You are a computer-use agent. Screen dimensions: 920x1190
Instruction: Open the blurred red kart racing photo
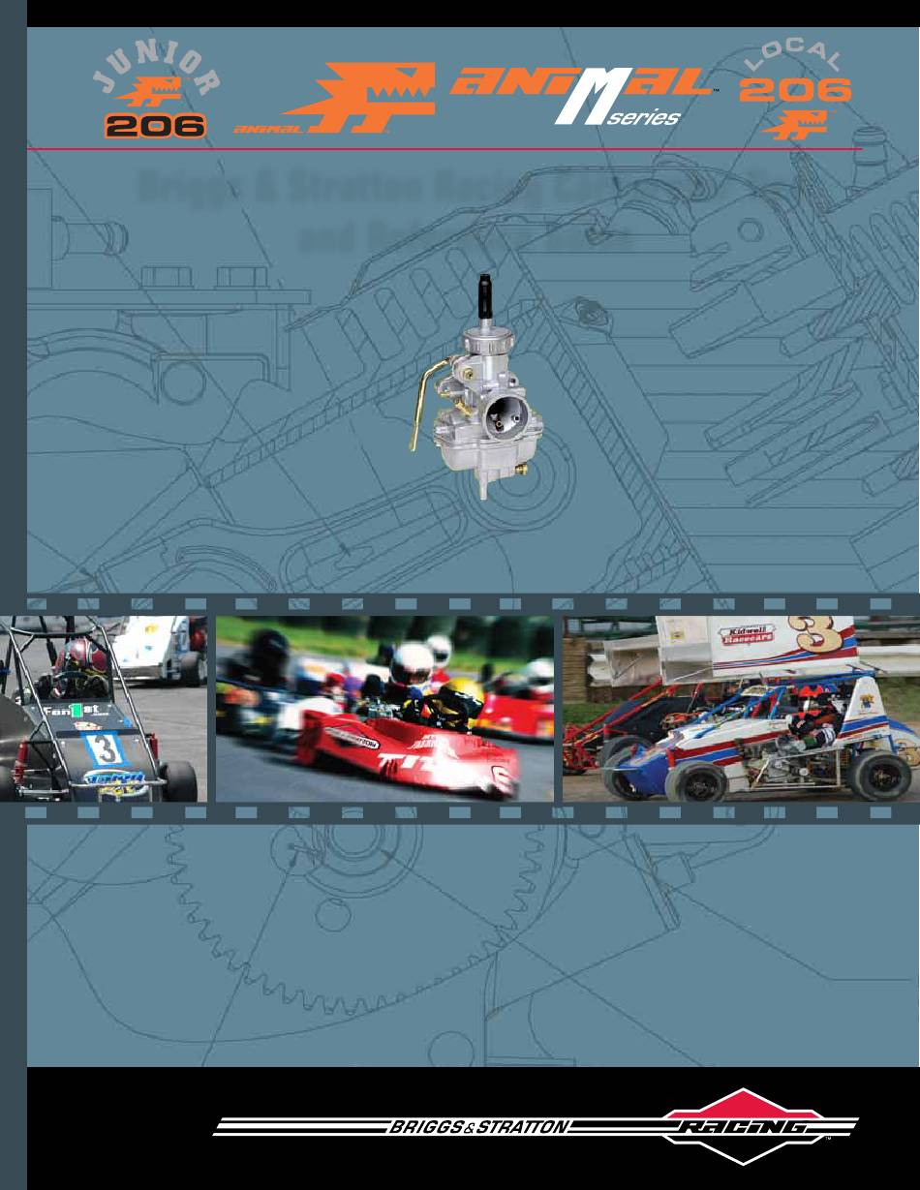(384, 709)
